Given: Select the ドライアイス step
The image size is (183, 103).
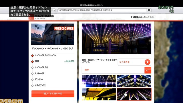Looking at the screenshot, I should click(x=39, y=86).
